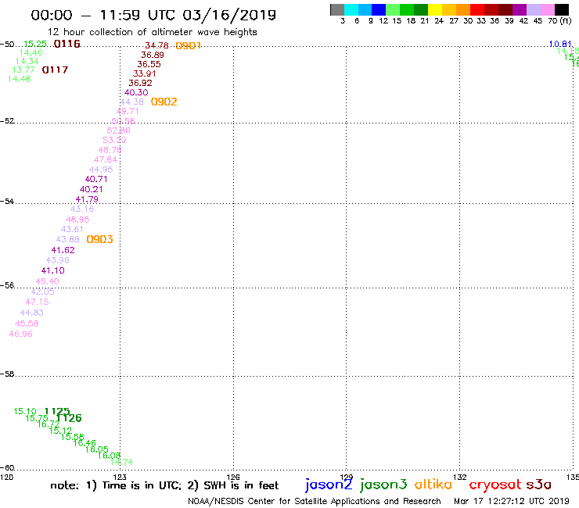Click the latitude axis label '-54'
This screenshot has width=579, height=508.
pyautogui.click(x=7, y=202)
